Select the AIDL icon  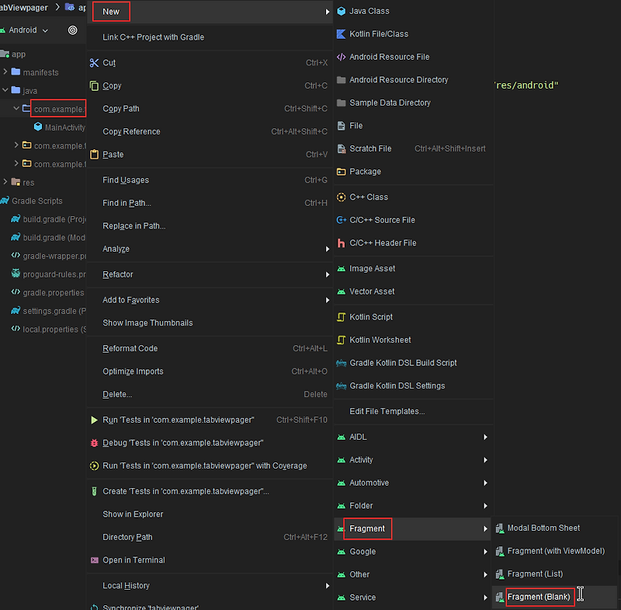[342, 437]
